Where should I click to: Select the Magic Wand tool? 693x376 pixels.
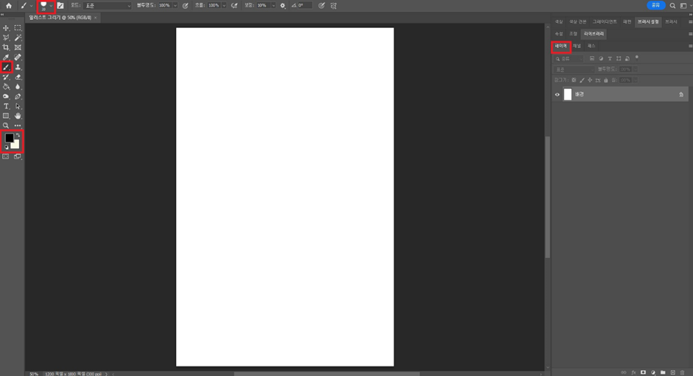[x=18, y=38]
